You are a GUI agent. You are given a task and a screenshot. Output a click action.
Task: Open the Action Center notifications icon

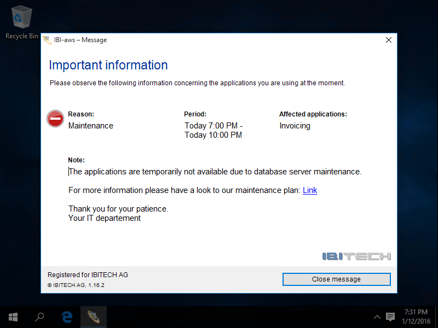coord(390,317)
